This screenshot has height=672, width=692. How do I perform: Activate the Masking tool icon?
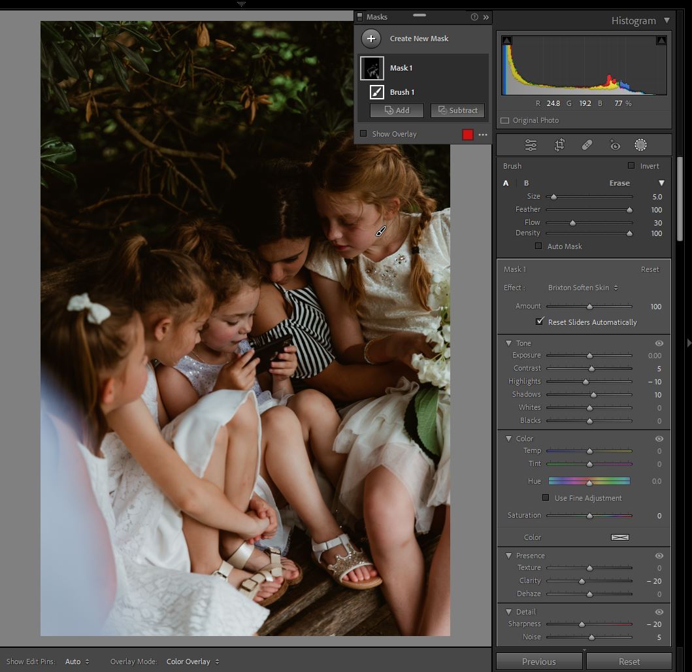tap(640, 145)
